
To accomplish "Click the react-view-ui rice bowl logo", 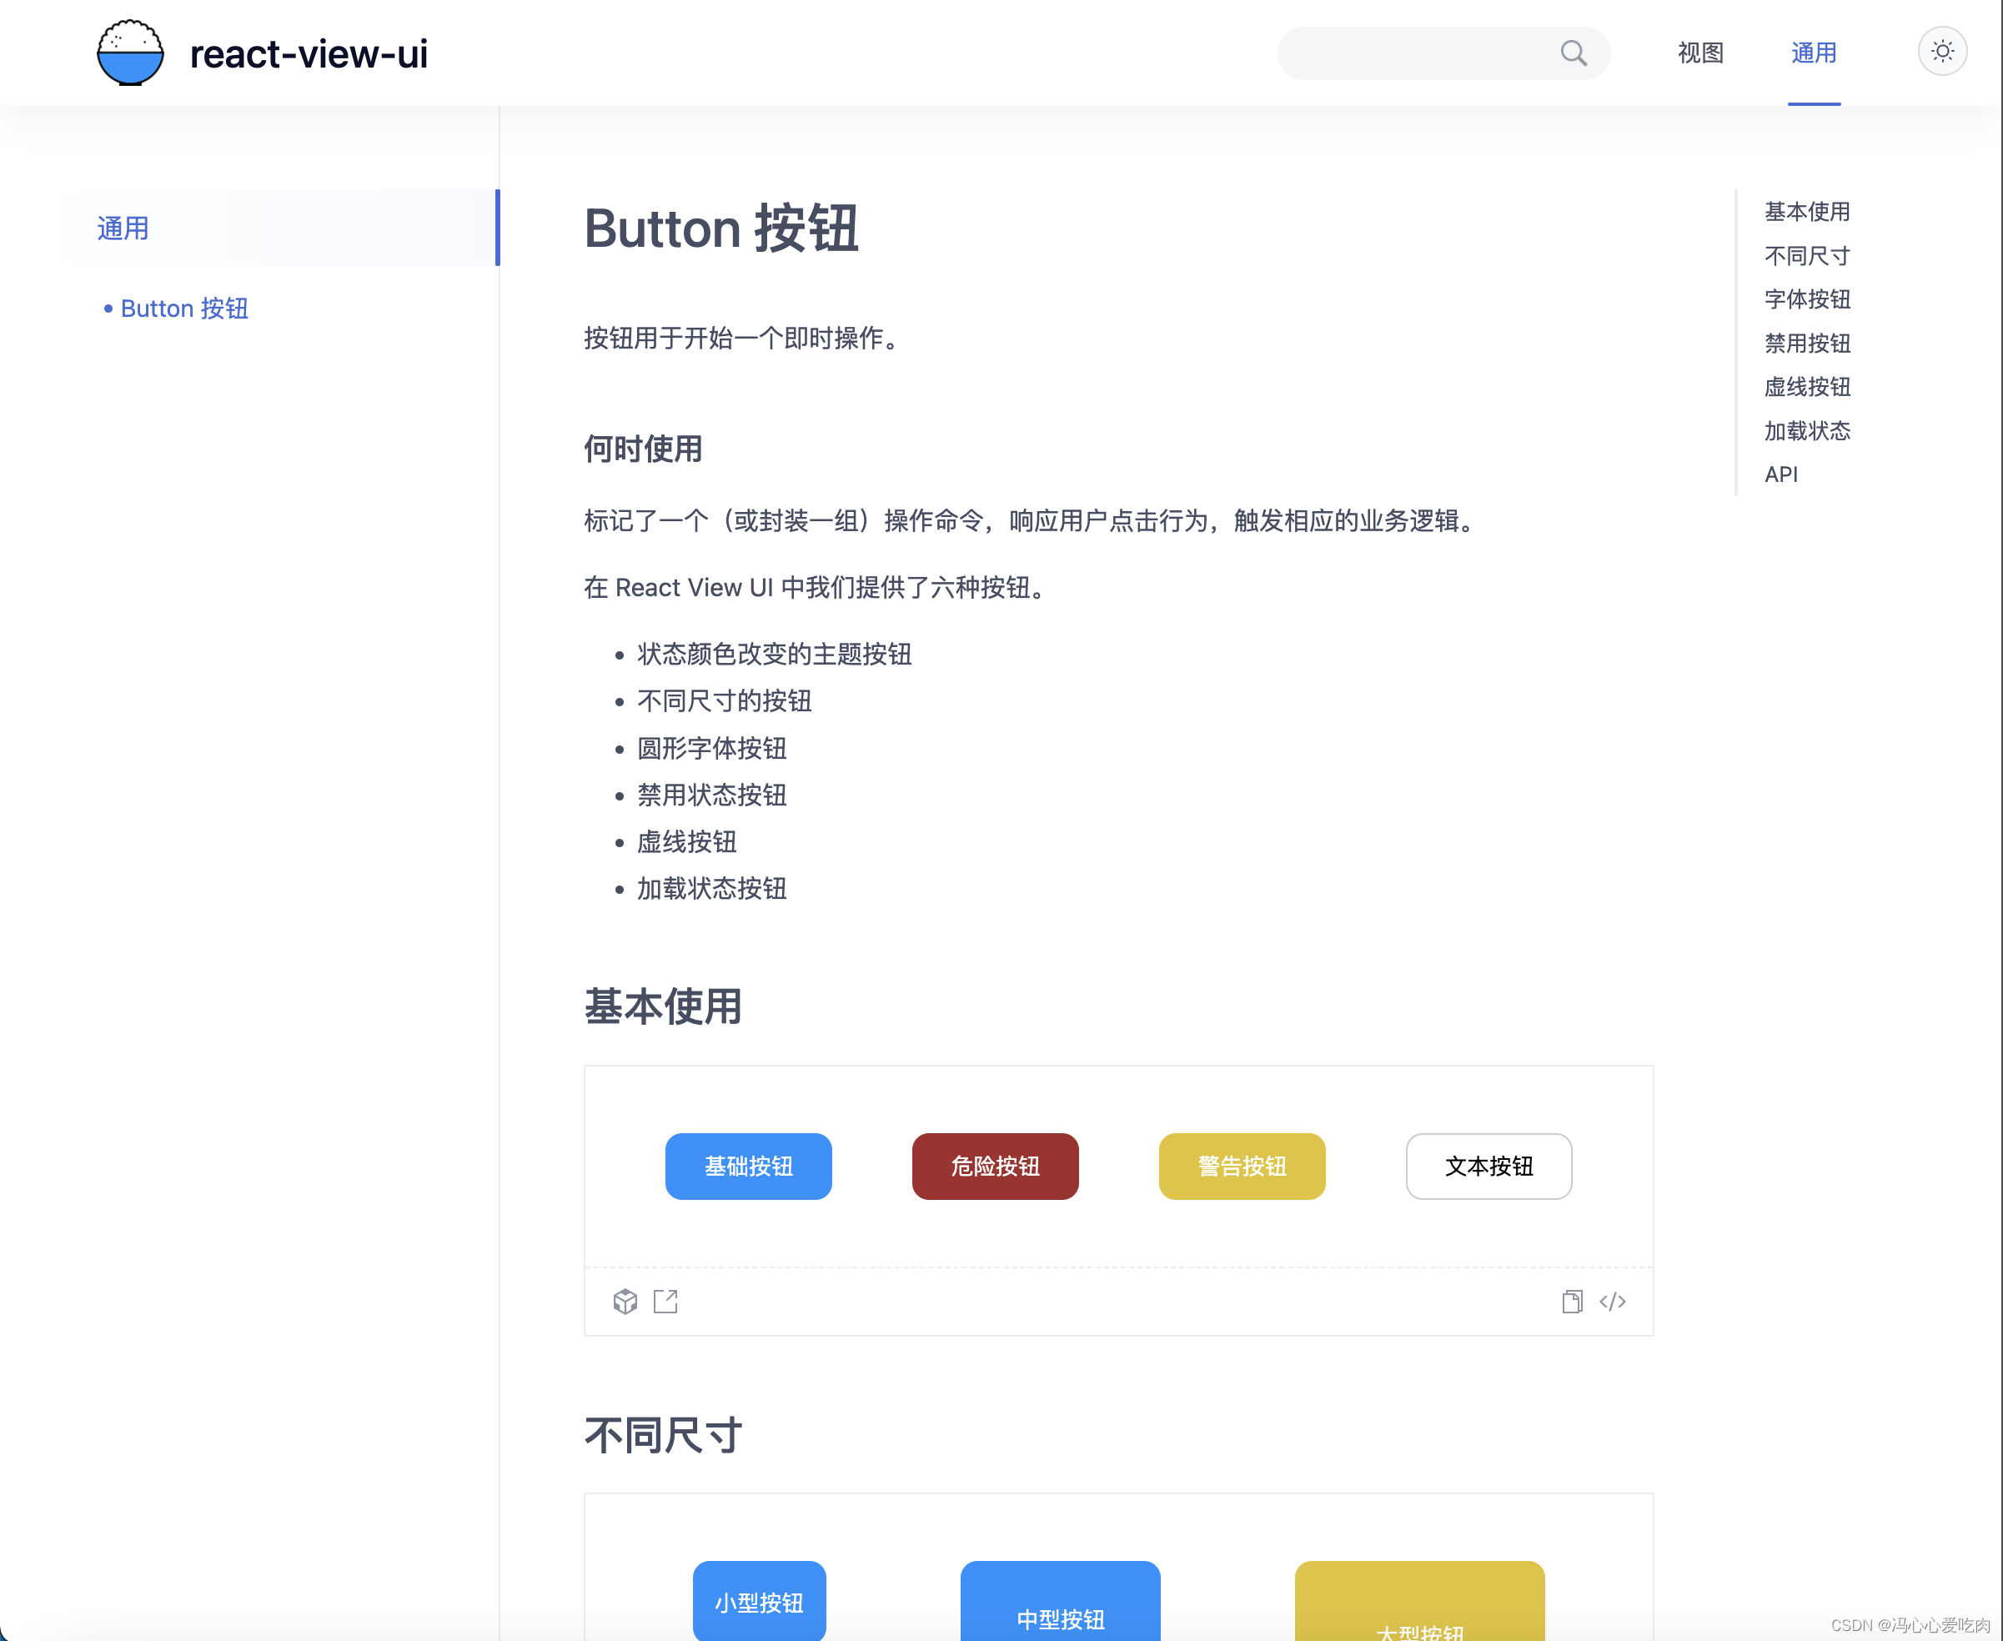I will pos(132,53).
